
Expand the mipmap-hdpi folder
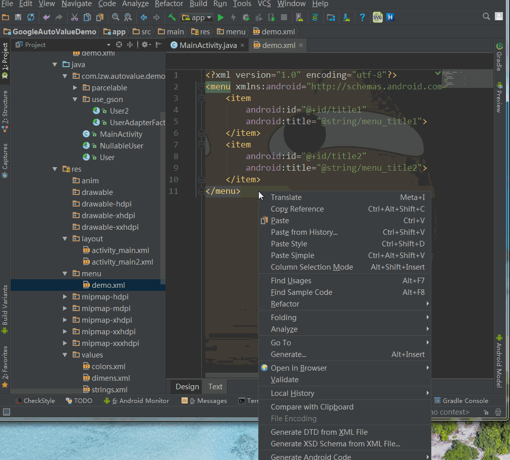[x=65, y=297]
